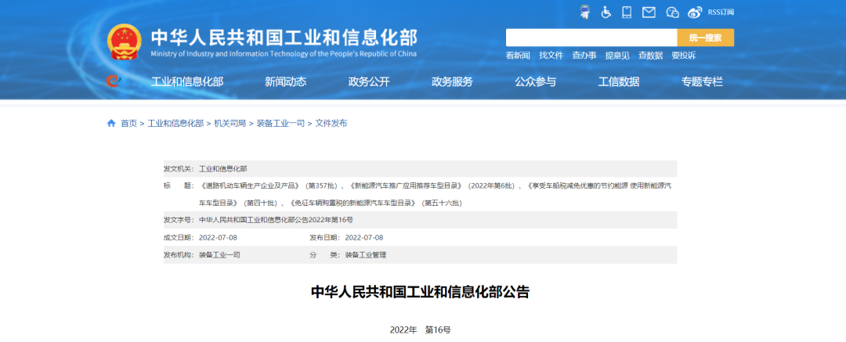Click 发文字号 value 2022年第16号公告
Viewport: 846px width, 342px height.
(277, 220)
